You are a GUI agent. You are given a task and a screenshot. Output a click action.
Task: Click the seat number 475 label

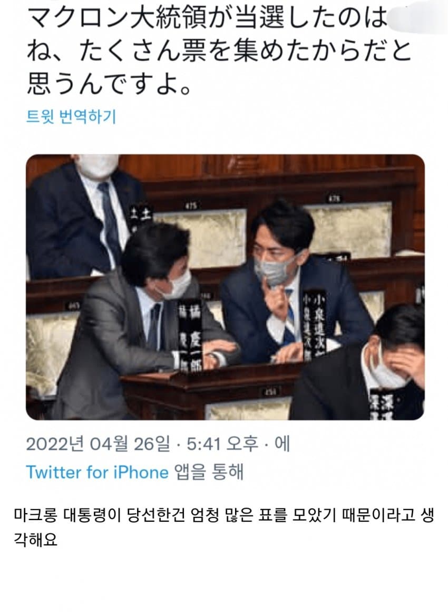tap(191, 205)
